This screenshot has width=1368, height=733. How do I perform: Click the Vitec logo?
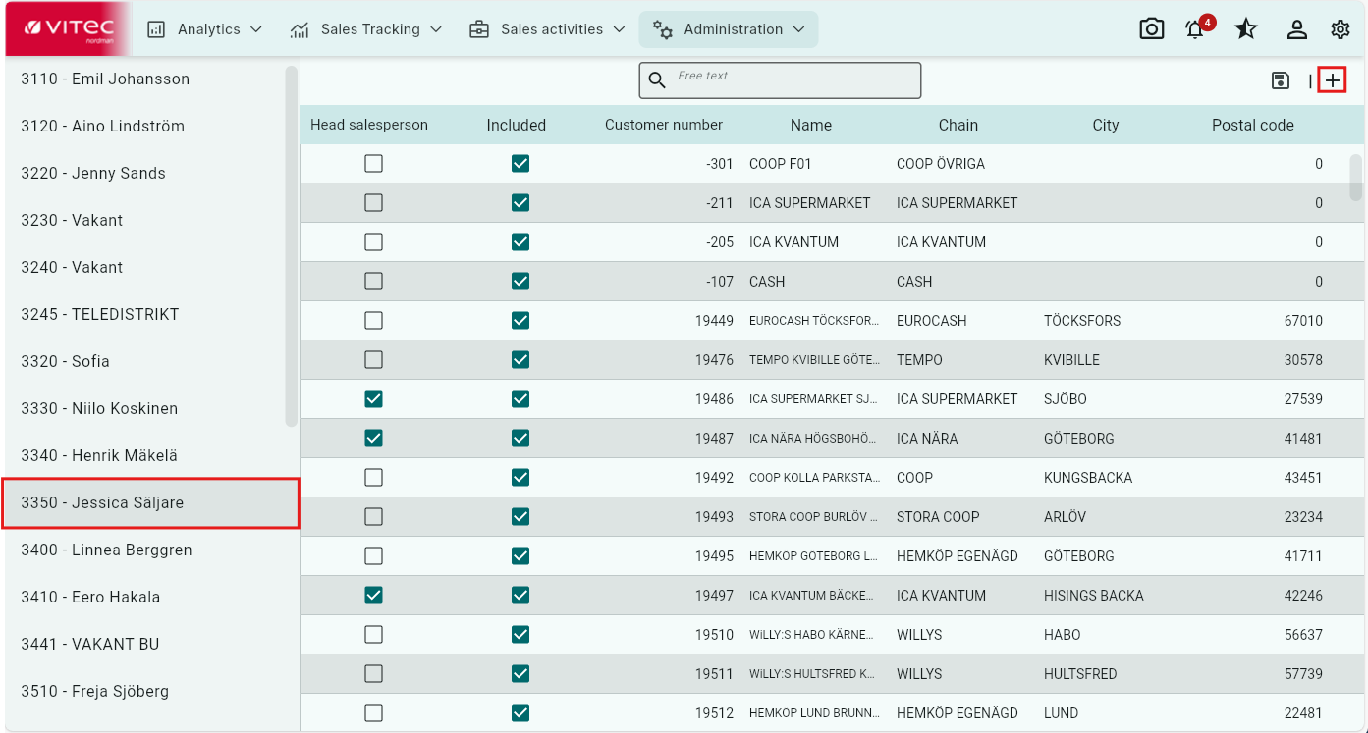coord(68,28)
